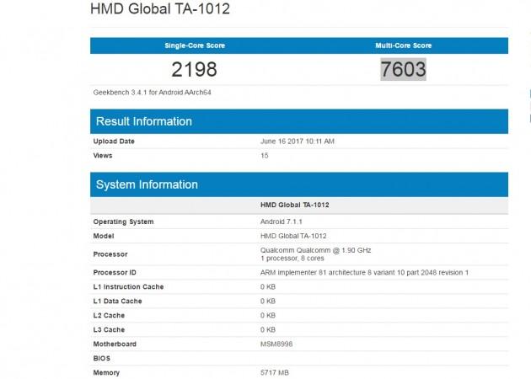Click the HMD Global TA-1012 page title
531x379 pixels.
[160, 8]
